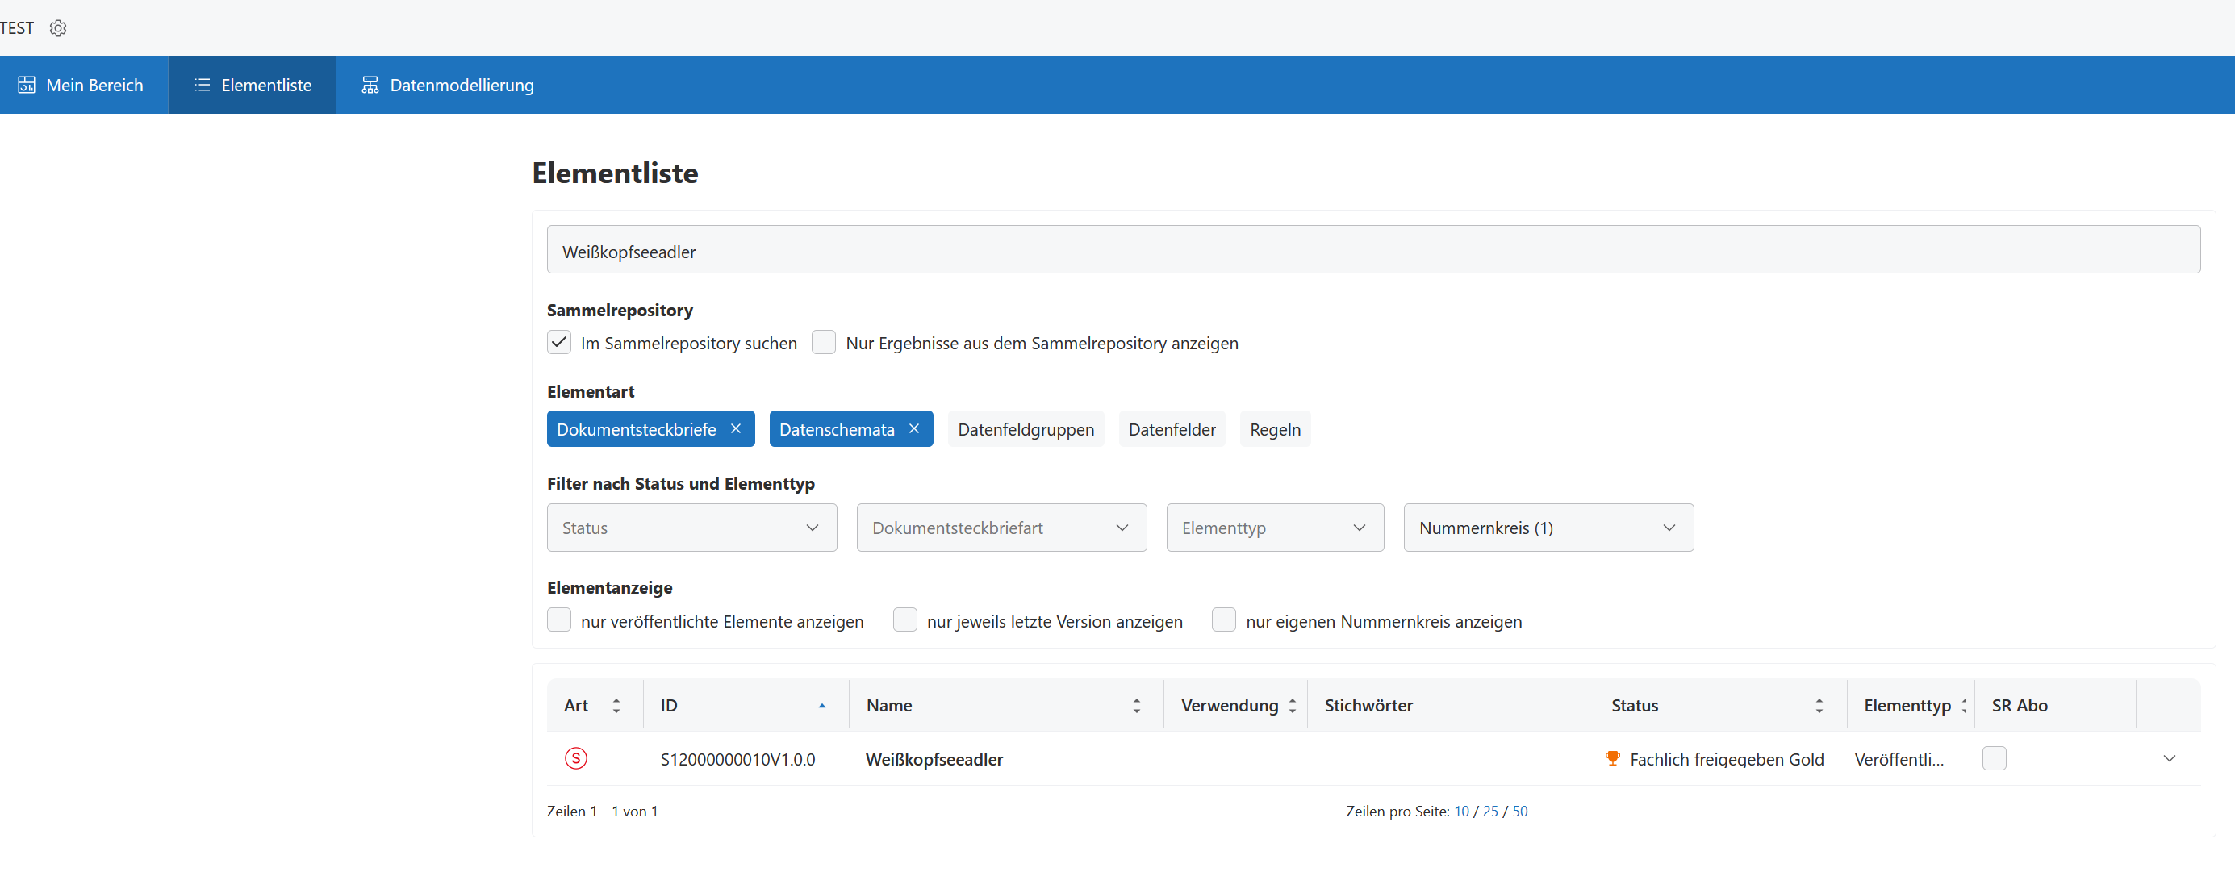Image resolution: width=2235 pixels, height=872 pixels.
Task: Expand the Weißkopfseeadler row chevron
Action: 2169,758
